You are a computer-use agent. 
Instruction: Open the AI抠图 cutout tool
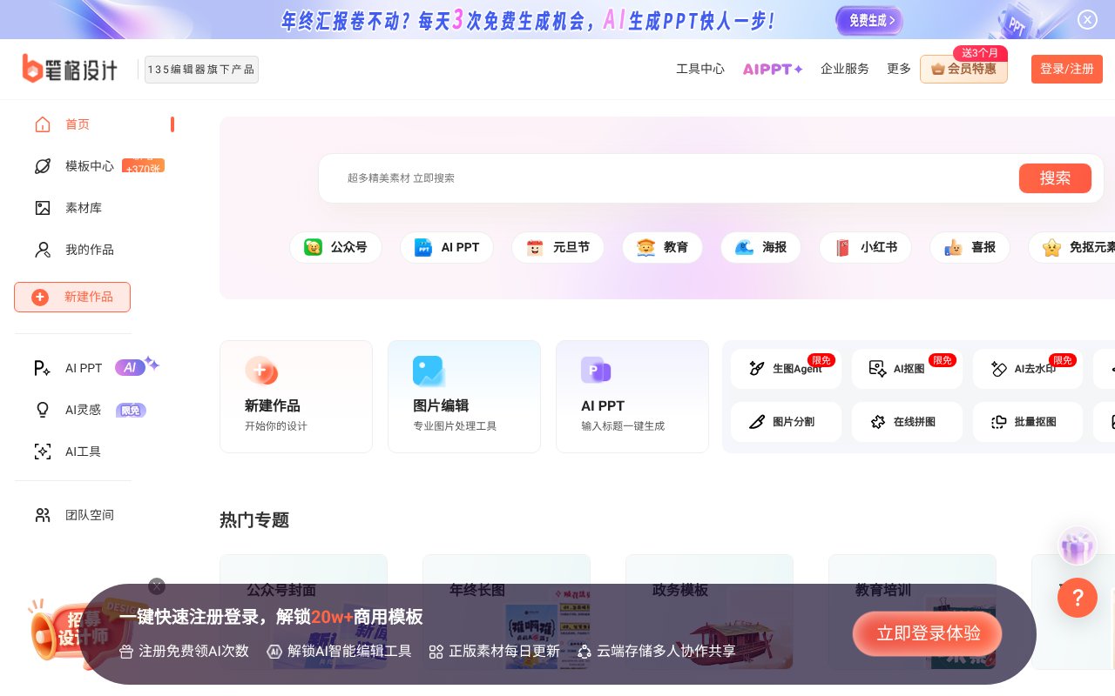pyautogui.click(x=907, y=369)
